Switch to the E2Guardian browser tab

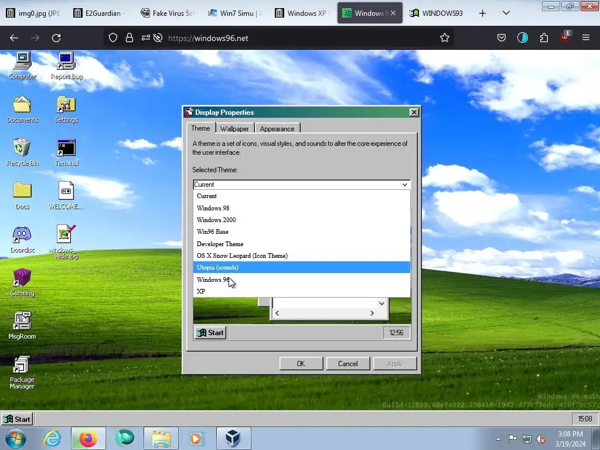100,13
